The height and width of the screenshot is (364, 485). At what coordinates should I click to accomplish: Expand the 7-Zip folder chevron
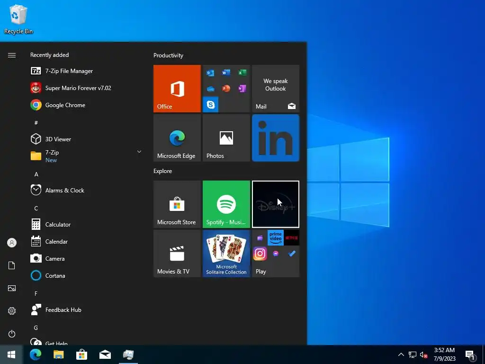[x=139, y=152]
